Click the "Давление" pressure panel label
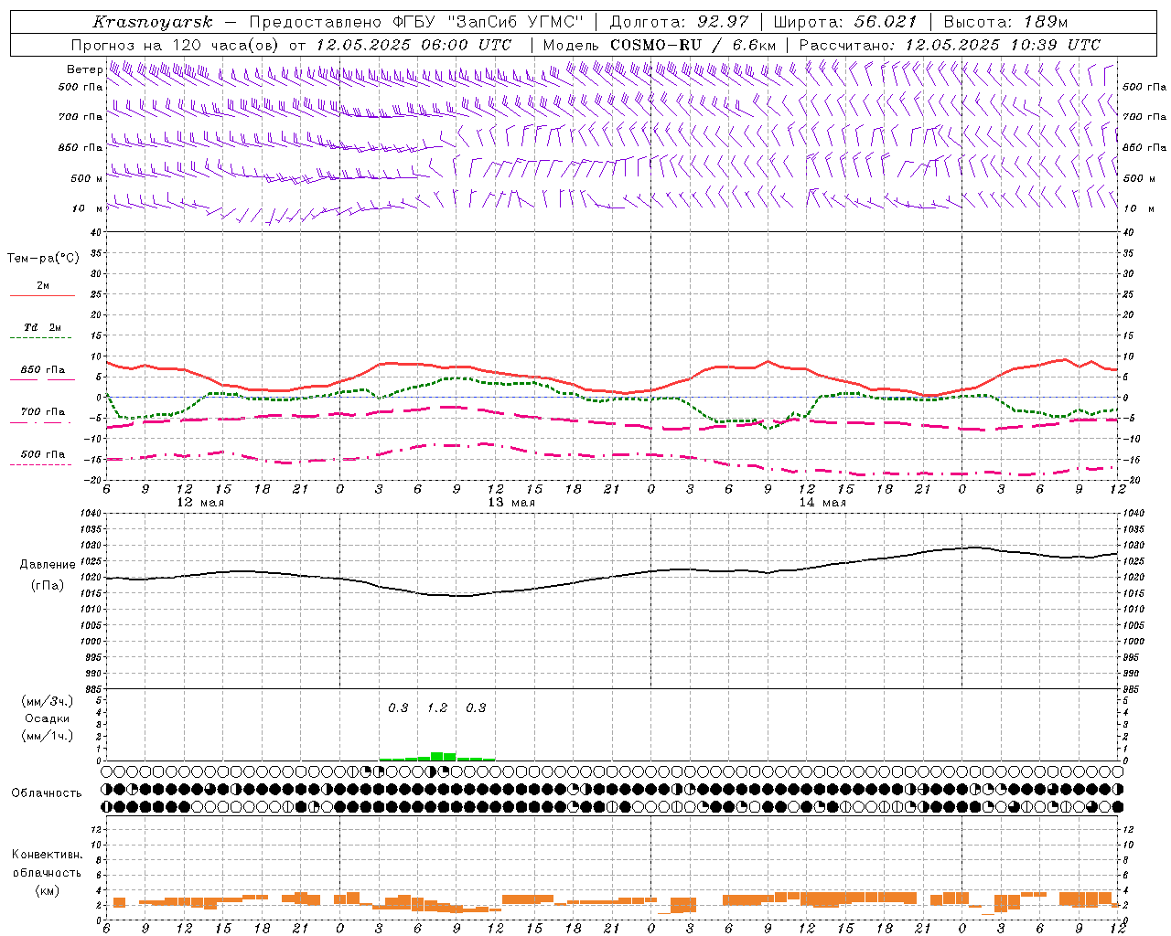Screen dimensions: 1171x936 [x=48, y=565]
